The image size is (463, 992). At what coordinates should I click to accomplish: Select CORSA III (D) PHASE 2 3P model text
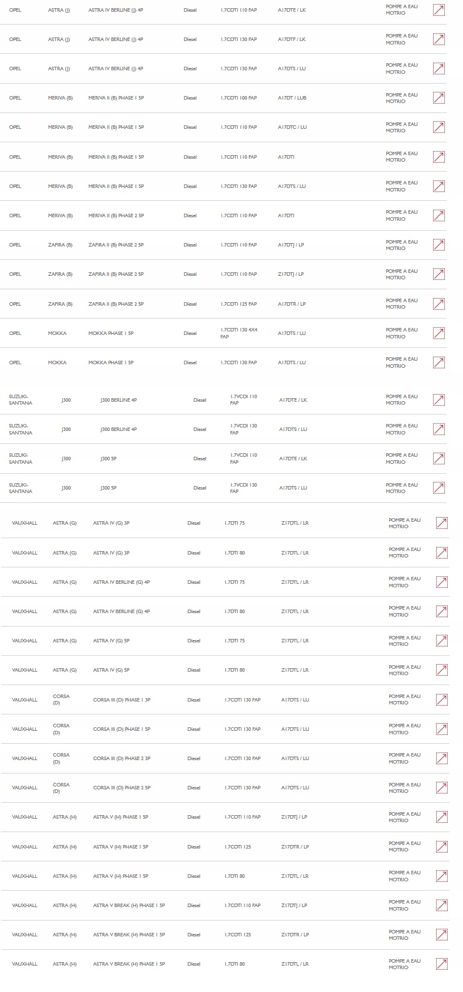click(x=122, y=758)
